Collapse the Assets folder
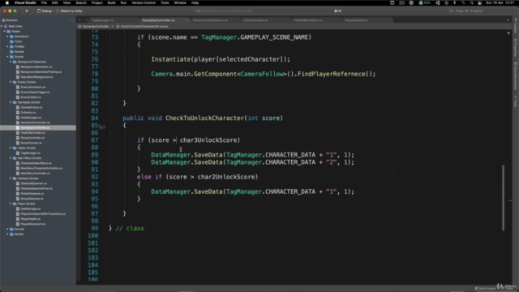The image size is (519, 292). point(5,31)
